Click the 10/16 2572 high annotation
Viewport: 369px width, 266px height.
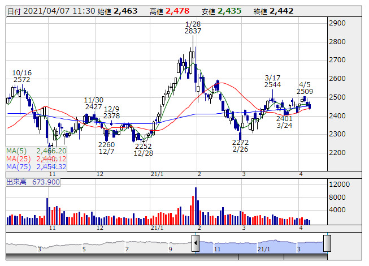click(21, 76)
